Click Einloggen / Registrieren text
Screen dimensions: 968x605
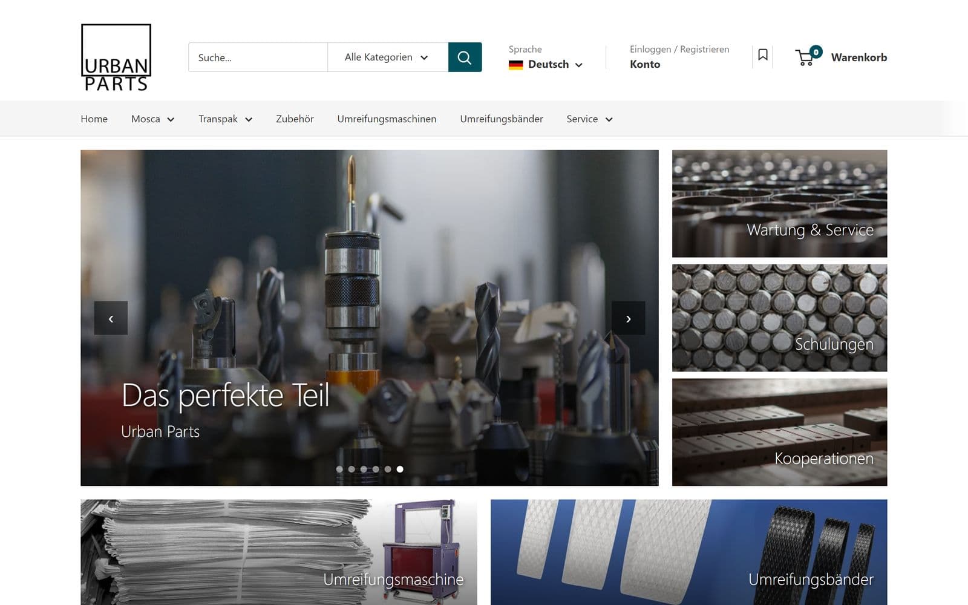679,49
